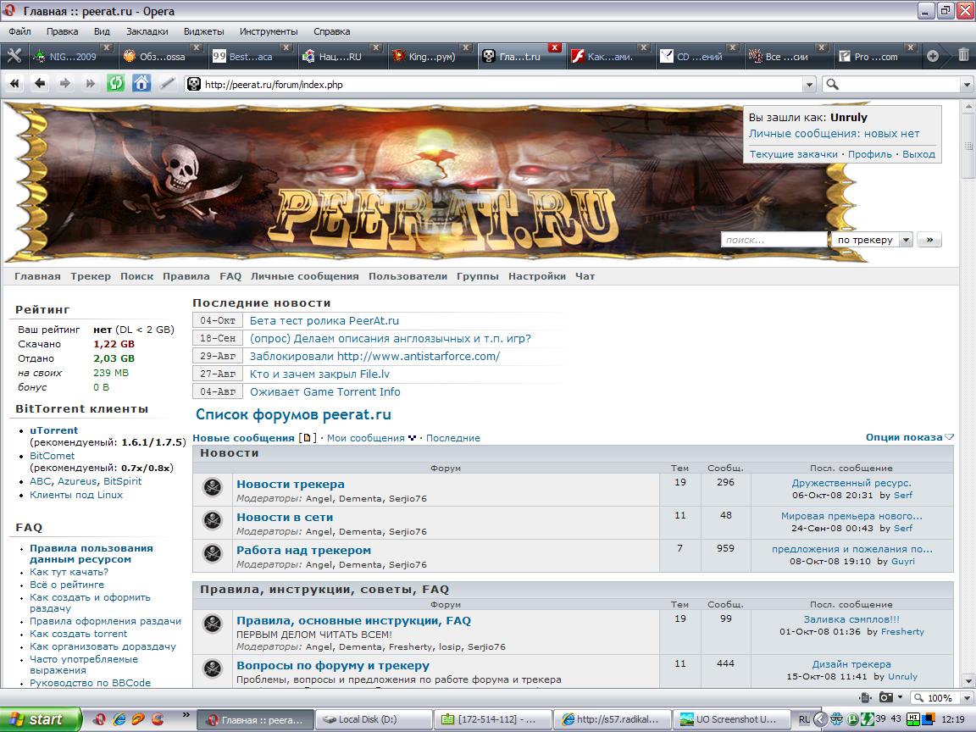Click the magnifier icon in search field
This screenshot has height=732, width=976.
pos(832,84)
